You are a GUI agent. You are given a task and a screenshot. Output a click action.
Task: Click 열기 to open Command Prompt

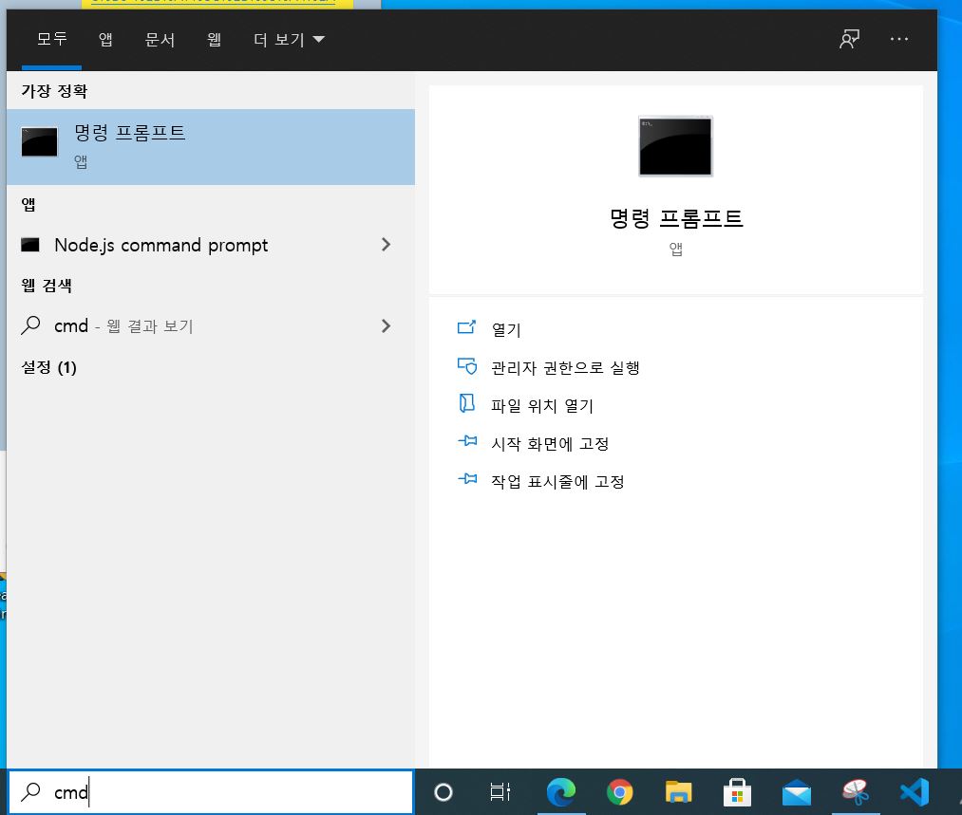coord(506,329)
